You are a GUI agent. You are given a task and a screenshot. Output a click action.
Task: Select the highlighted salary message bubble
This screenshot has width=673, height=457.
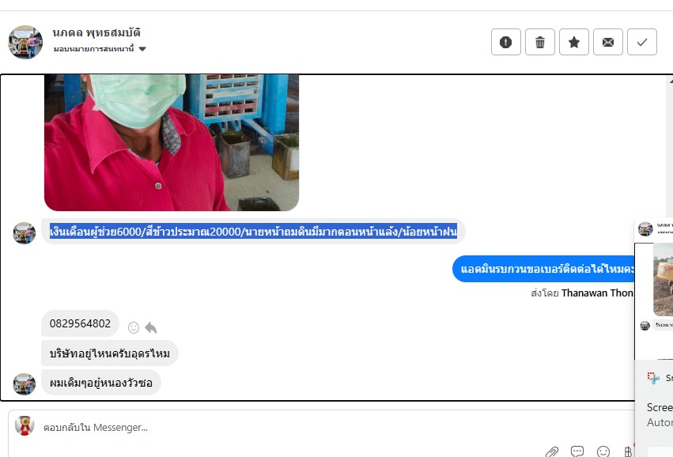click(253, 232)
